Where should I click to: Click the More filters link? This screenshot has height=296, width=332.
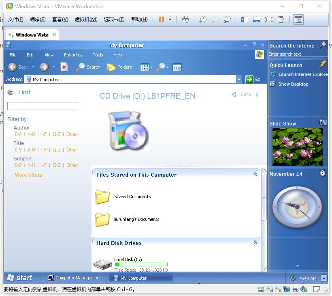[28, 175]
